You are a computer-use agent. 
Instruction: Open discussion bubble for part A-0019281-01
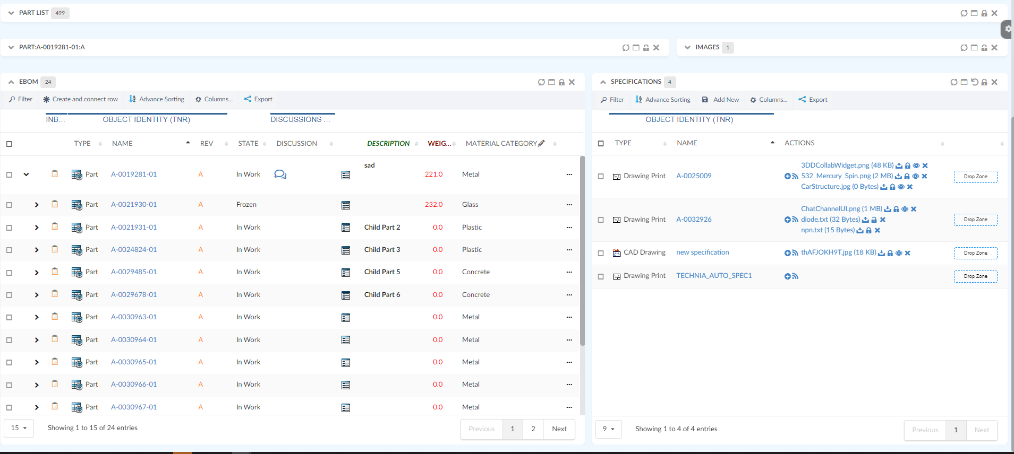280,174
